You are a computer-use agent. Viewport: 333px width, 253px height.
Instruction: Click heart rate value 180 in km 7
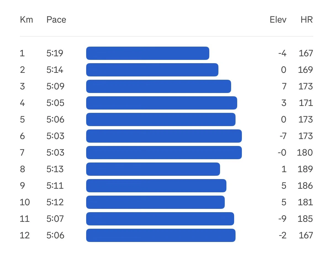tap(305, 153)
